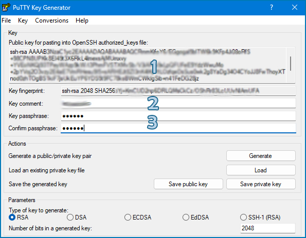
Task: Click the Key comment field
Action: tap(178, 104)
